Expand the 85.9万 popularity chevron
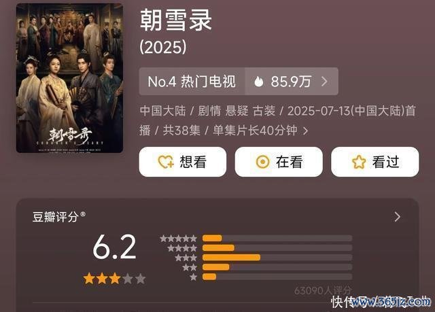 point(324,82)
